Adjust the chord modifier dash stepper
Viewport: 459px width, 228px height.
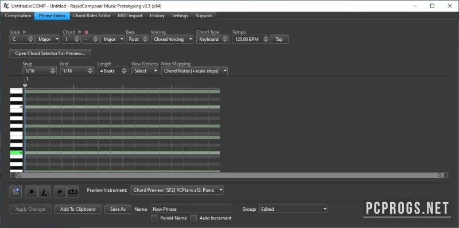tap(96, 39)
